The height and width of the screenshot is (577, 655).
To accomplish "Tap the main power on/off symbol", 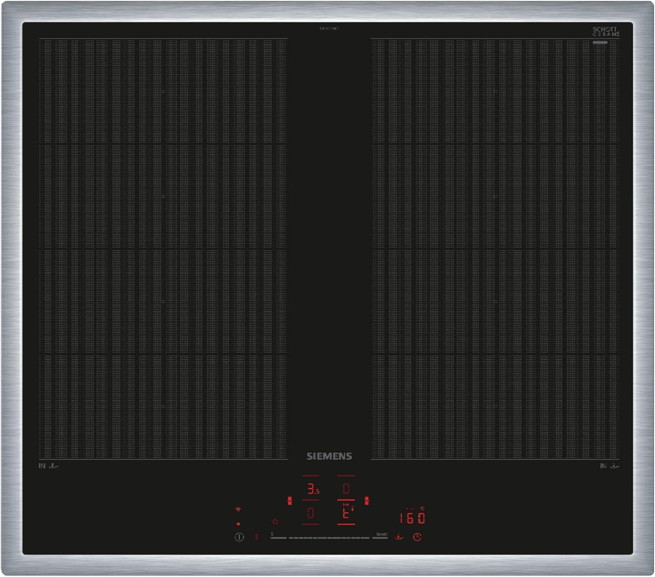I will point(239,537).
